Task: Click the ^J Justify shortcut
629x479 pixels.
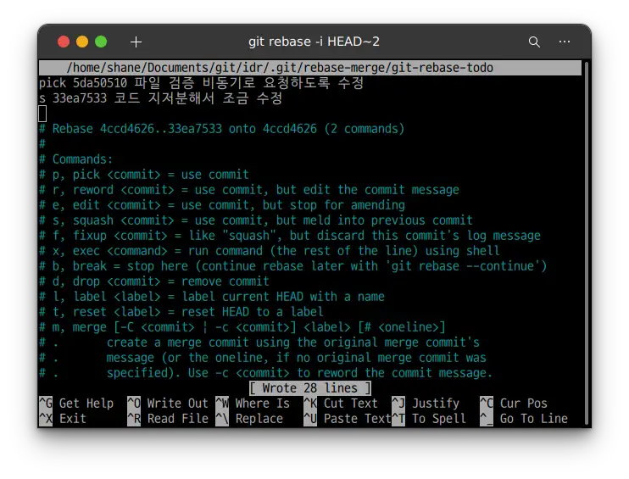Action: pos(426,404)
